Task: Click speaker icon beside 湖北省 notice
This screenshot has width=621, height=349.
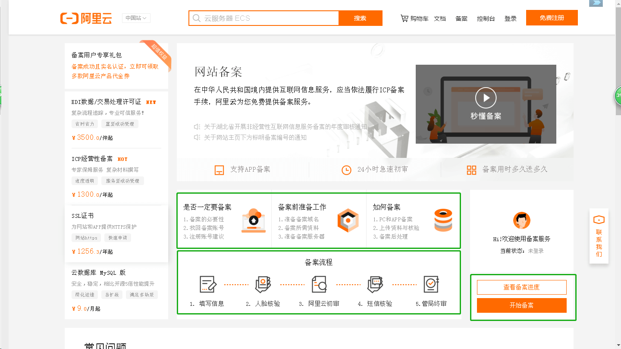Action: pos(197,127)
